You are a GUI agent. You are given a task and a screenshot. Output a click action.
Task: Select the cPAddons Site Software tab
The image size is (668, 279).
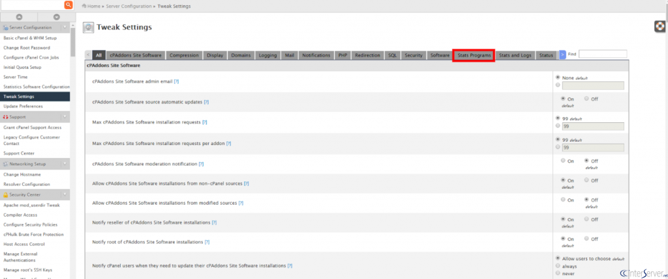point(136,56)
